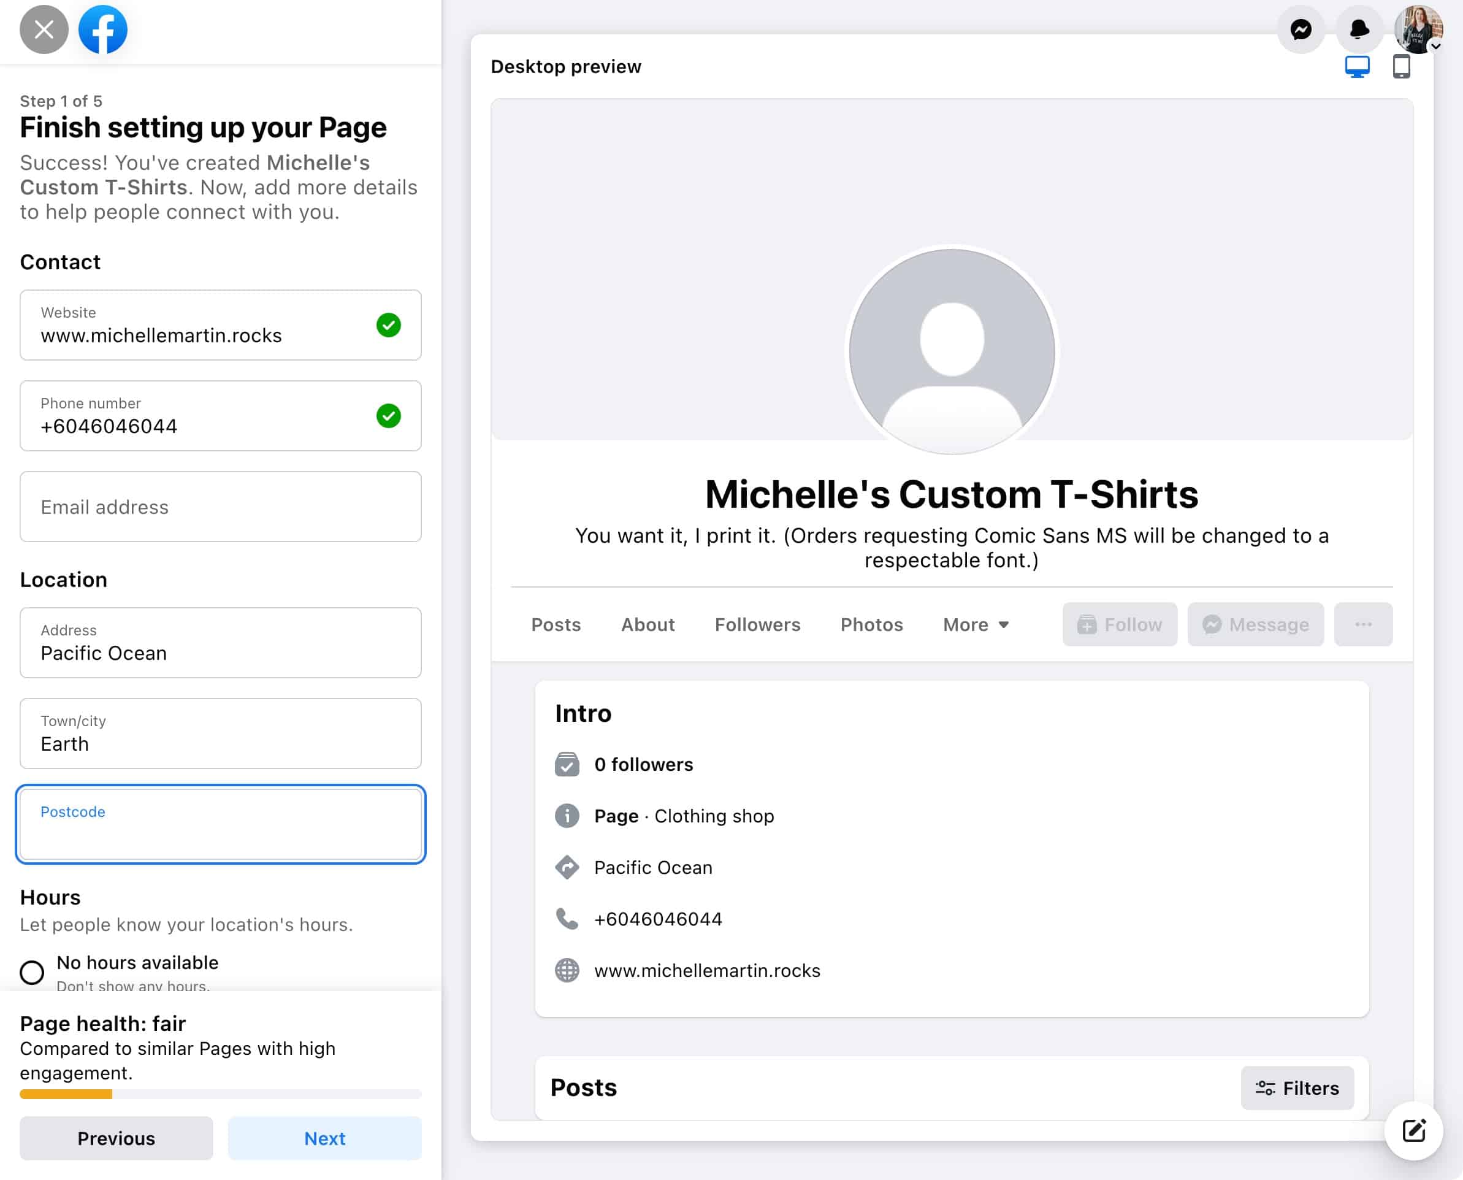The height and width of the screenshot is (1180, 1463).
Task: Click the globe icon beside website link
Action: (x=567, y=971)
